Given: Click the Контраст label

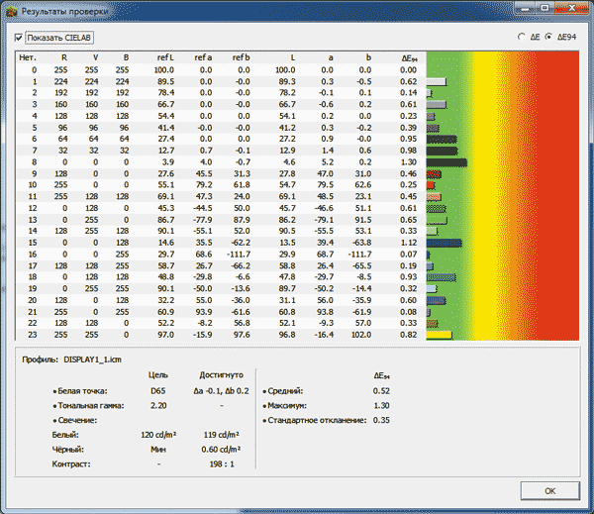Looking at the screenshot, I should click(71, 463).
